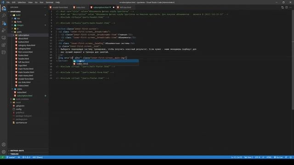Open main-menu.html in explorer
Image resolution: width=294 pixels, height=165 pixels.
point(26,75)
